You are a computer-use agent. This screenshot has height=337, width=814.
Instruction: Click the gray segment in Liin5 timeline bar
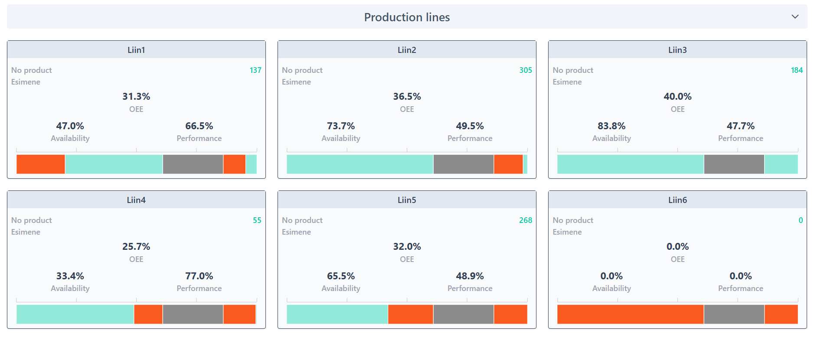464,314
